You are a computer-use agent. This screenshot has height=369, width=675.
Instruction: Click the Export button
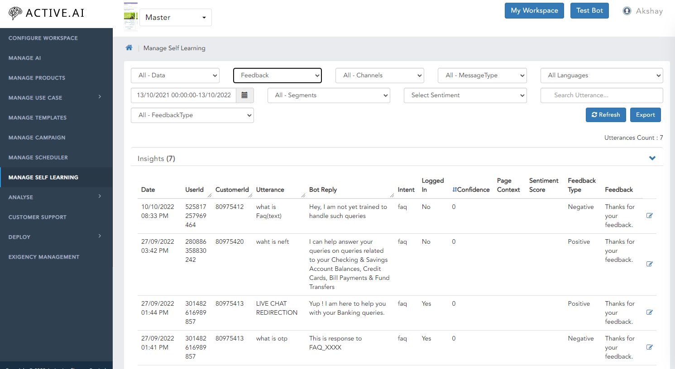pyautogui.click(x=646, y=115)
